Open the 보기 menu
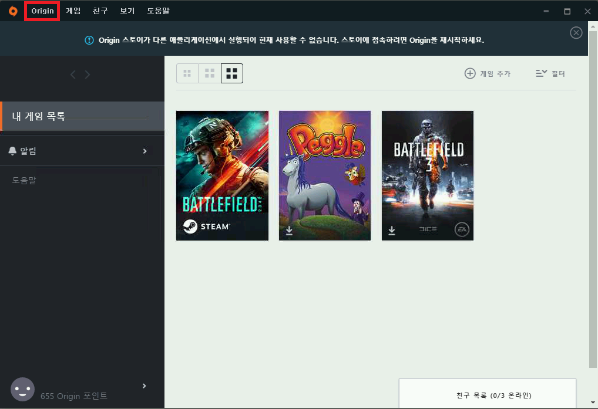Image resolution: width=598 pixels, height=409 pixels. click(127, 11)
